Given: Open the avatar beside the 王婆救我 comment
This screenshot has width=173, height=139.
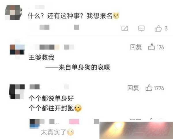Looking at the screenshot, I should pos(17,50).
